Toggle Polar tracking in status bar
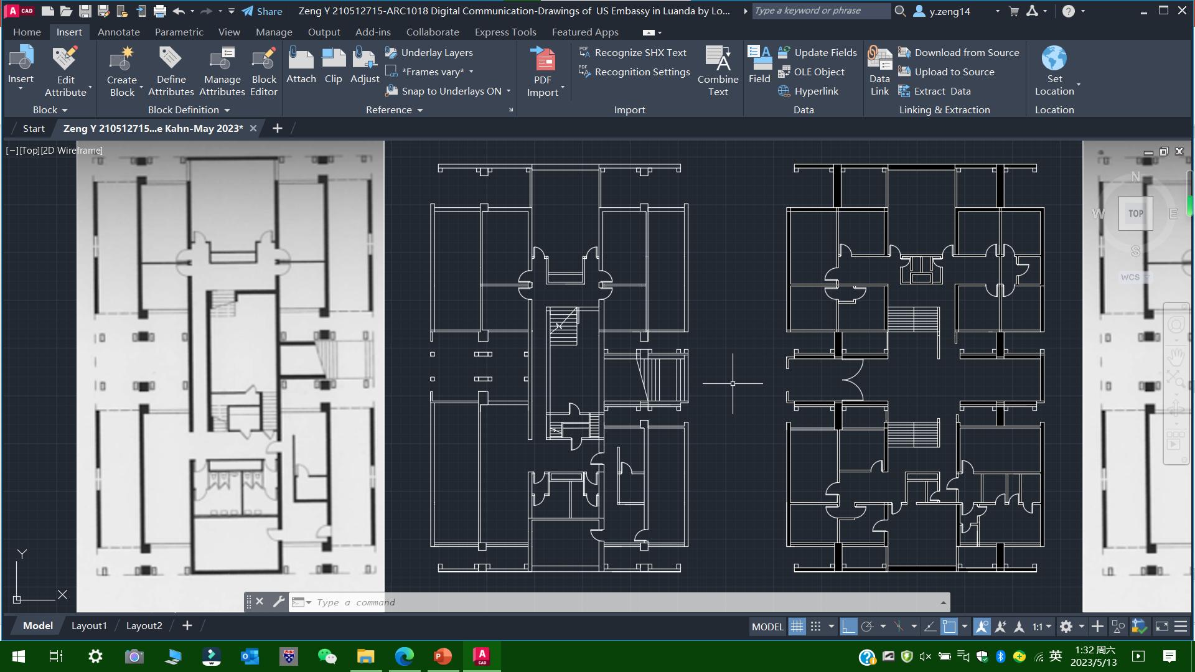Viewport: 1195px width, 672px height. (867, 627)
